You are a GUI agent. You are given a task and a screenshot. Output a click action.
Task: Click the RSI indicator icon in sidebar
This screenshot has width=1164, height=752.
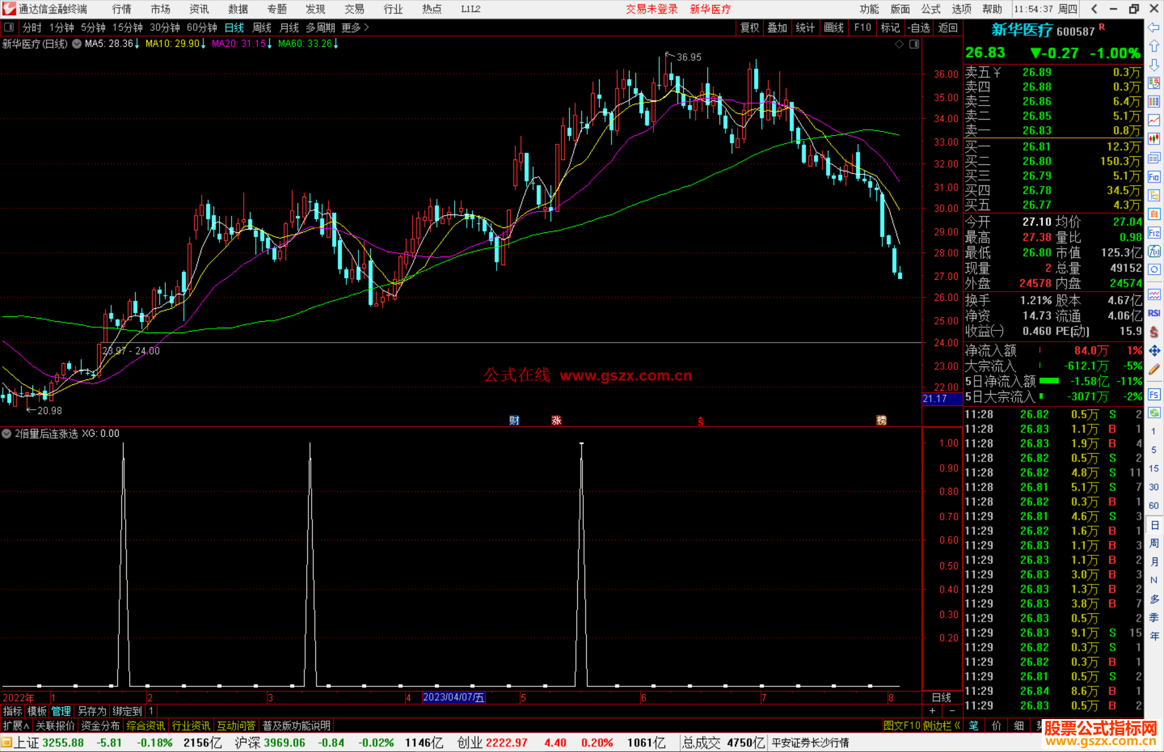(1154, 313)
